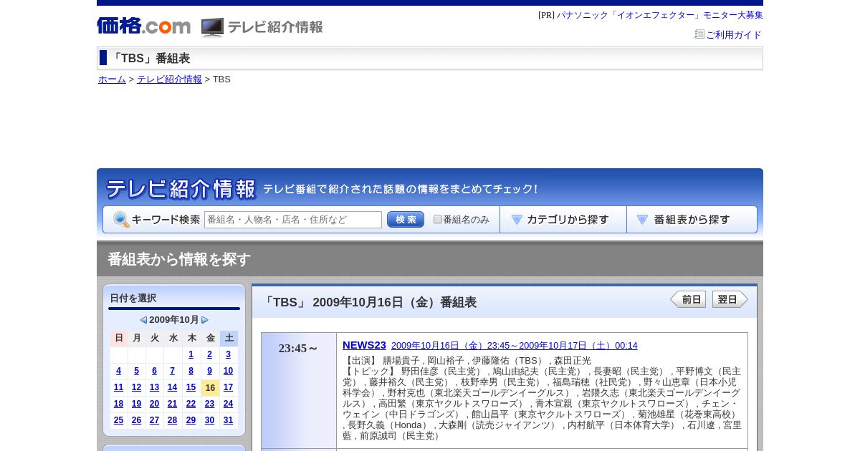Select October 18 in calendar
860x451 pixels.
point(119,404)
